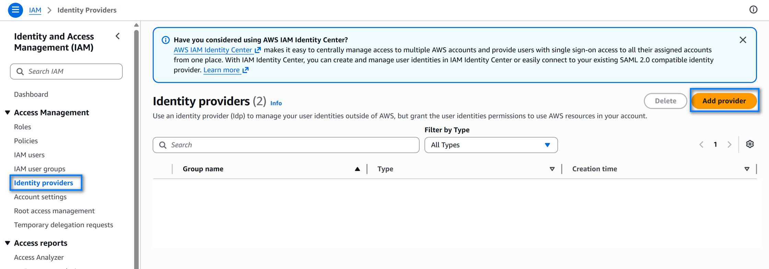Navigate to Roles

click(22, 127)
